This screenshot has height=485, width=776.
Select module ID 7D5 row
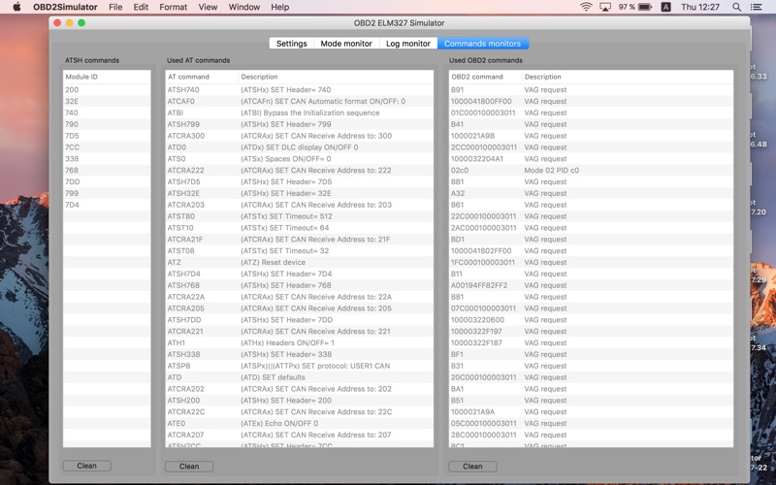pyautogui.click(x=107, y=136)
